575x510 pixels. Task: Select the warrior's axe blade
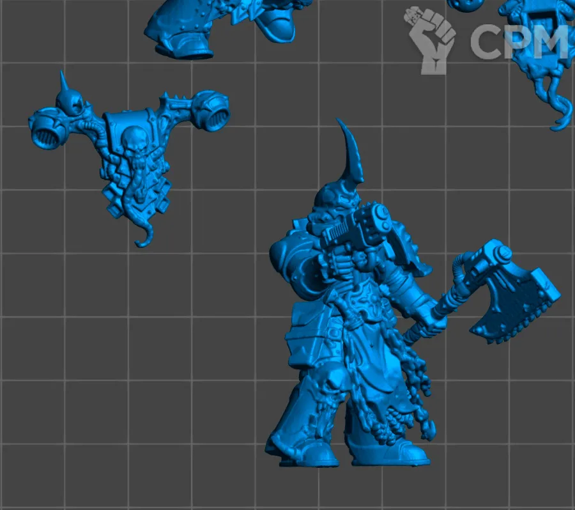pyautogui.click(x=519, y=300)
